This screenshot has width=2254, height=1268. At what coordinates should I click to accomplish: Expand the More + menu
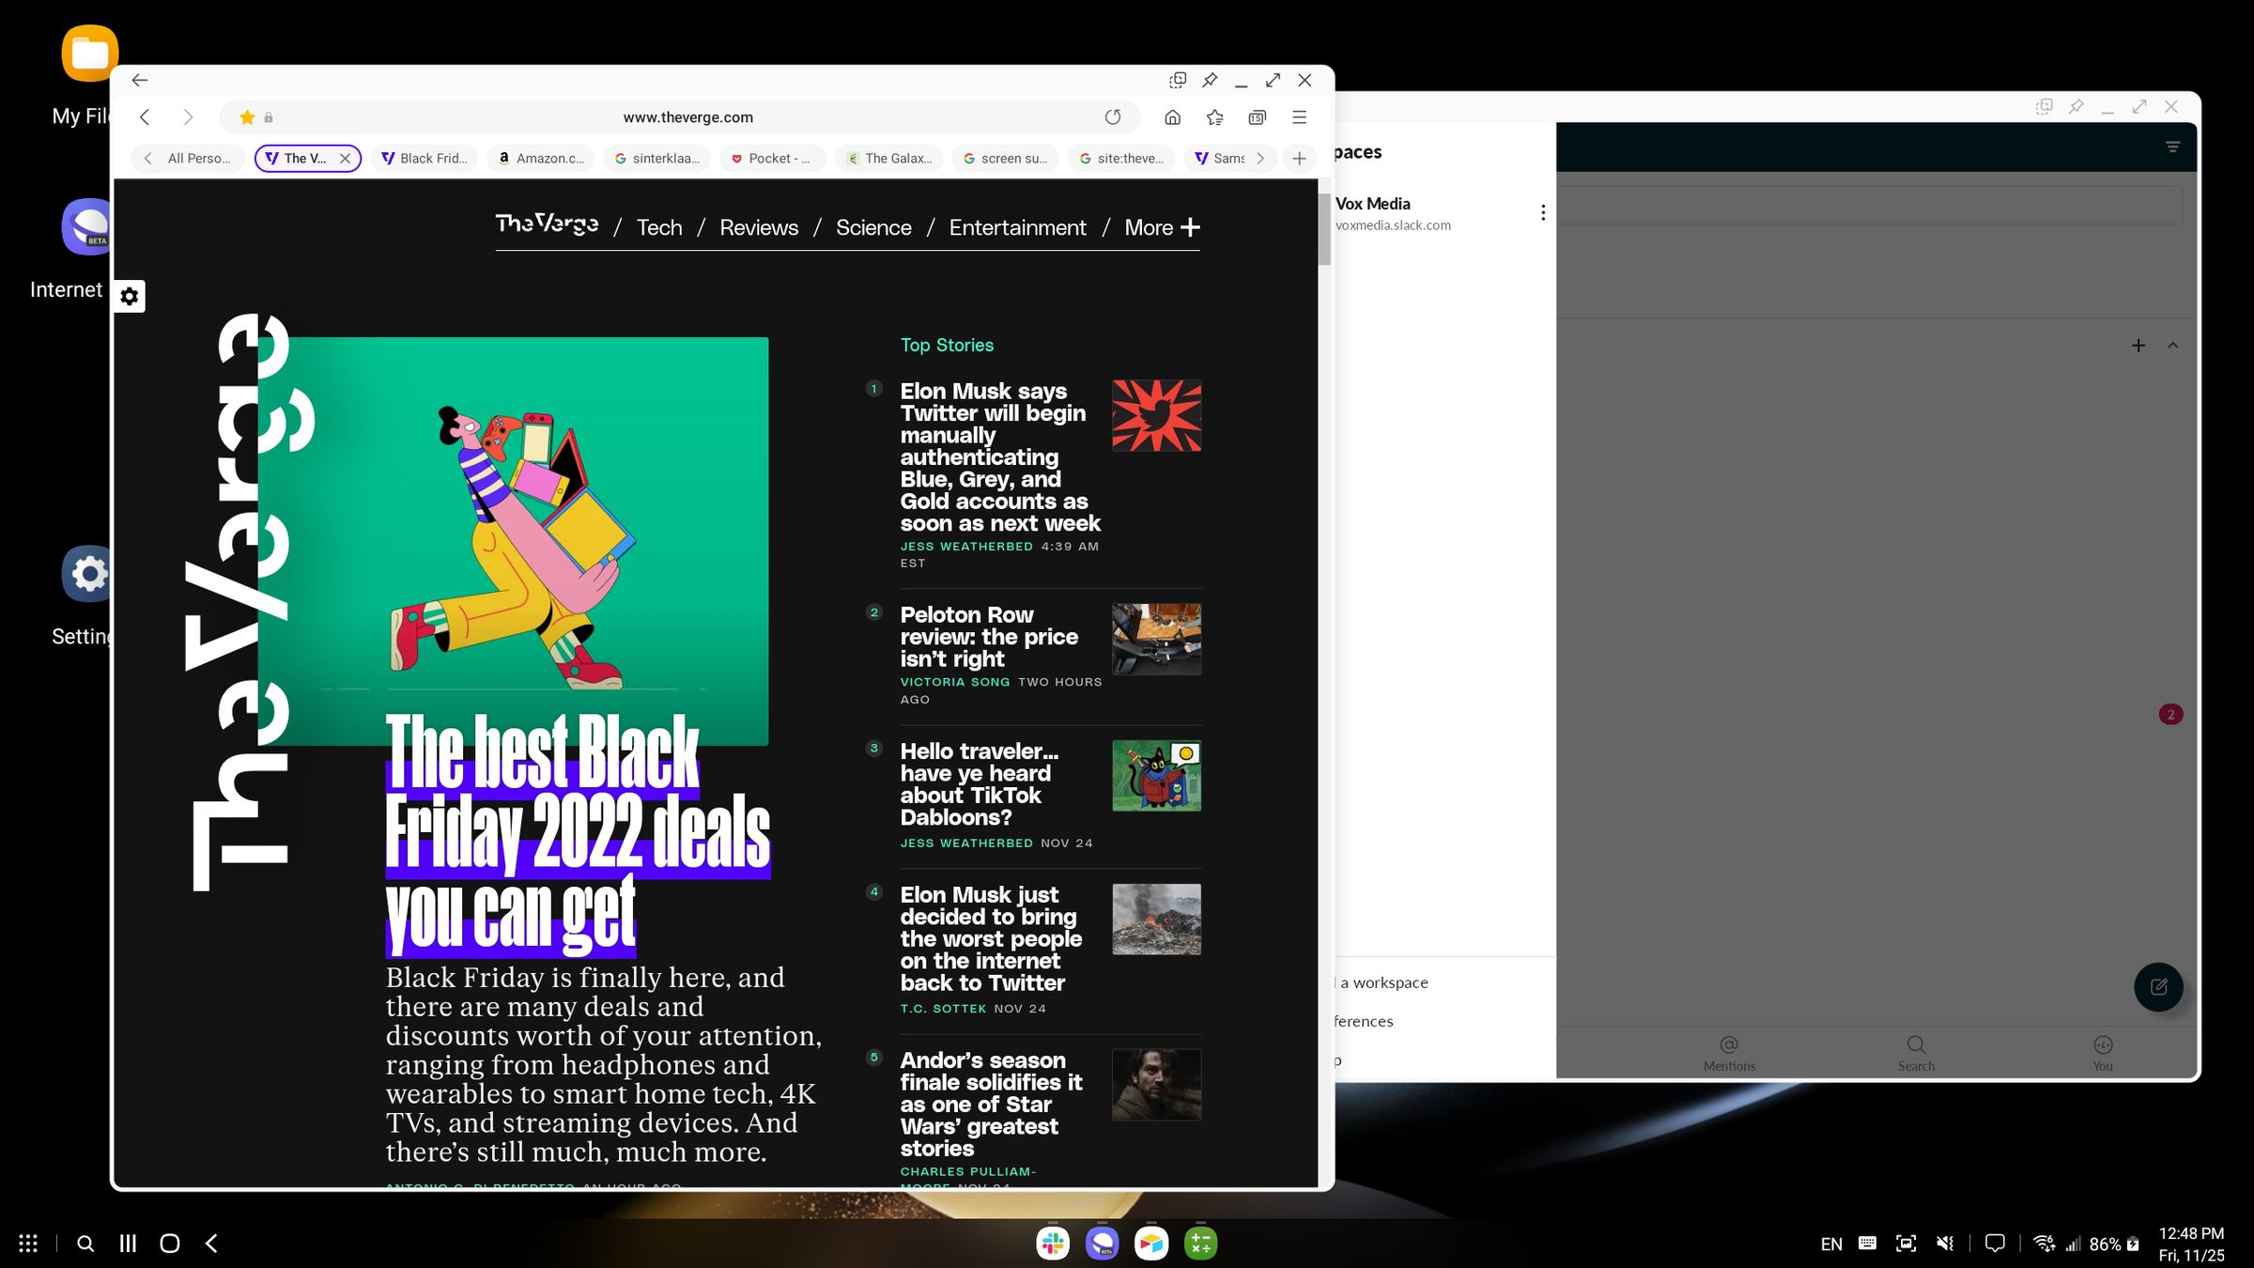click(1162, 227)
